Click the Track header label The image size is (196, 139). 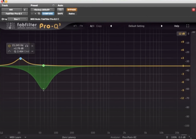(x=5, y=5)
